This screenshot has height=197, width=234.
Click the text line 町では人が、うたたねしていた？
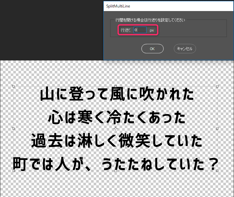(115, 164)
